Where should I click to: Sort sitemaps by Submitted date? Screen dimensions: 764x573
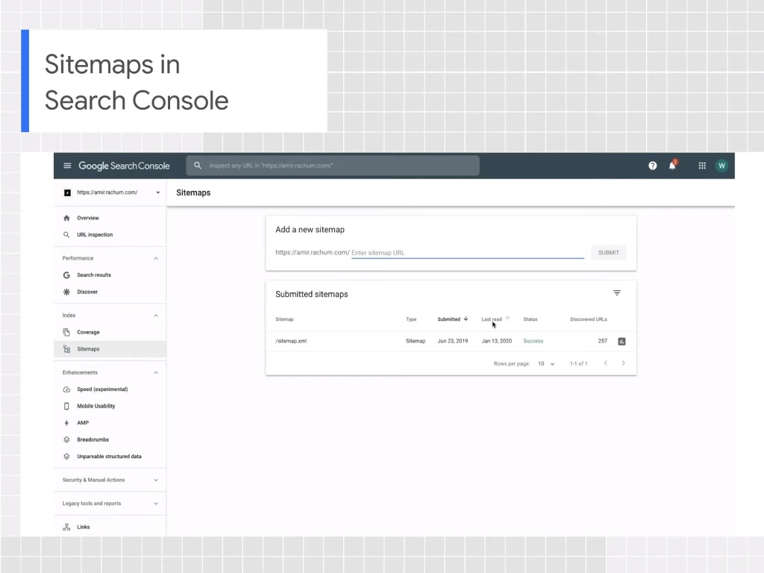(453, 319)
